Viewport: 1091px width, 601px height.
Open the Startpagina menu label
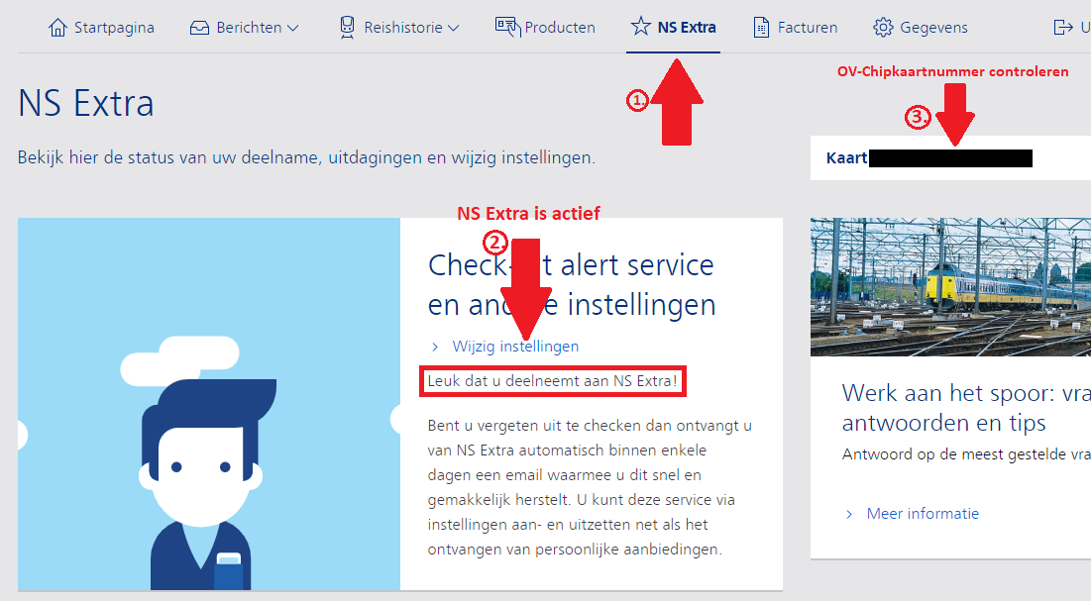pos(114,28)
